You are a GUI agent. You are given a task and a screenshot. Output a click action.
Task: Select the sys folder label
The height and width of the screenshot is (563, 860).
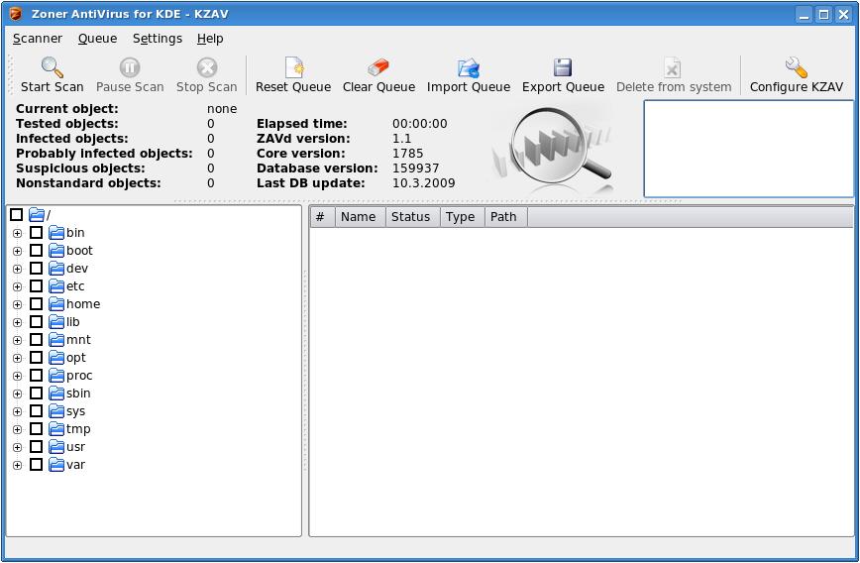coord(75,411)
